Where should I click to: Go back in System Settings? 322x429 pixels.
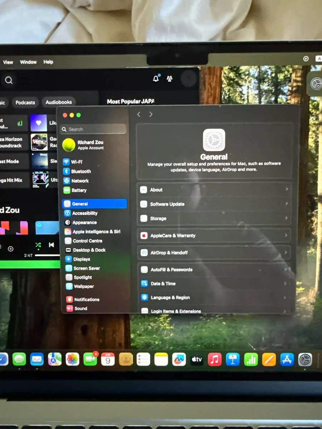(x=139, y=114)
